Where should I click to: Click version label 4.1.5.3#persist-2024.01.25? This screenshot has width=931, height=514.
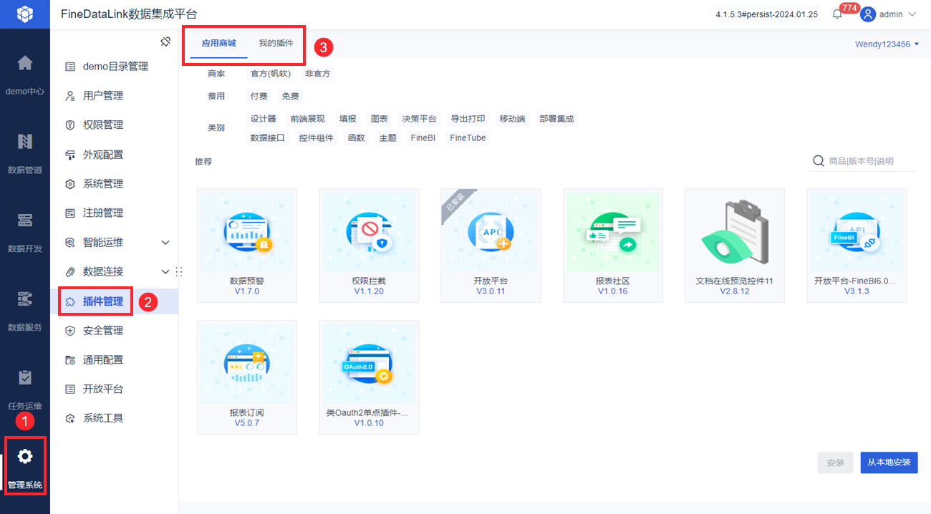tap(766, 14)
